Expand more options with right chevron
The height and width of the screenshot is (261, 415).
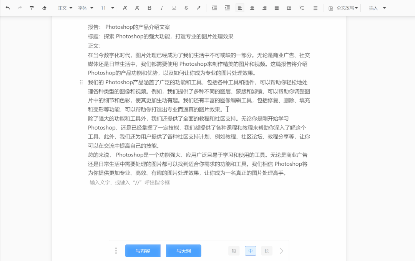point(281,251)
